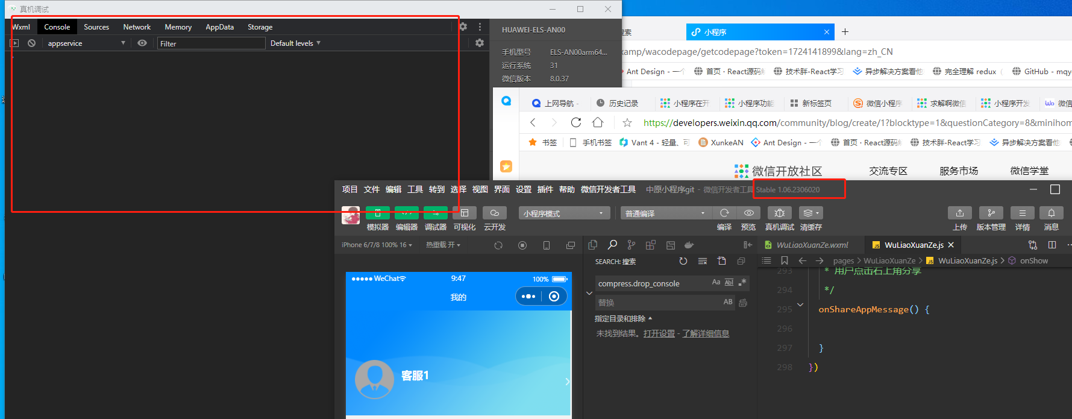Screen dimensions: 1072x419
Task: Open the 了解详细信息 link
Action: coord(706,333)
